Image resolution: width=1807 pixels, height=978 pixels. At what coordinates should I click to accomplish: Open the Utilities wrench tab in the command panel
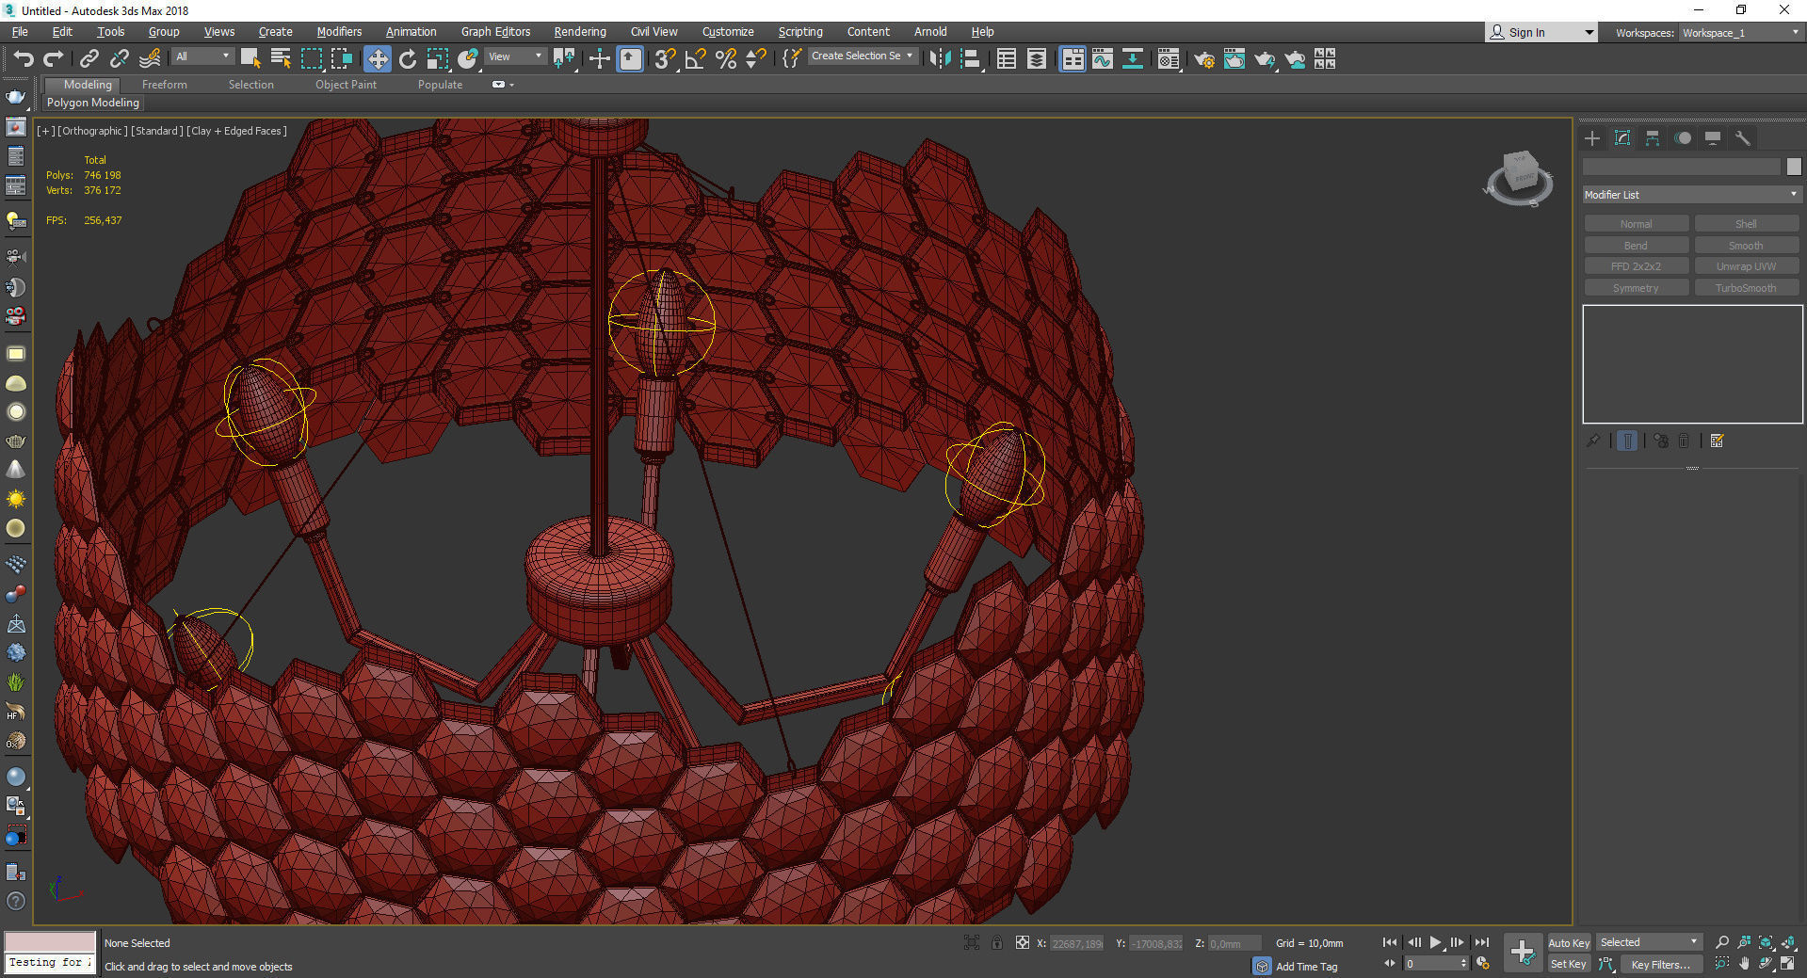(x=1743, y=138)
